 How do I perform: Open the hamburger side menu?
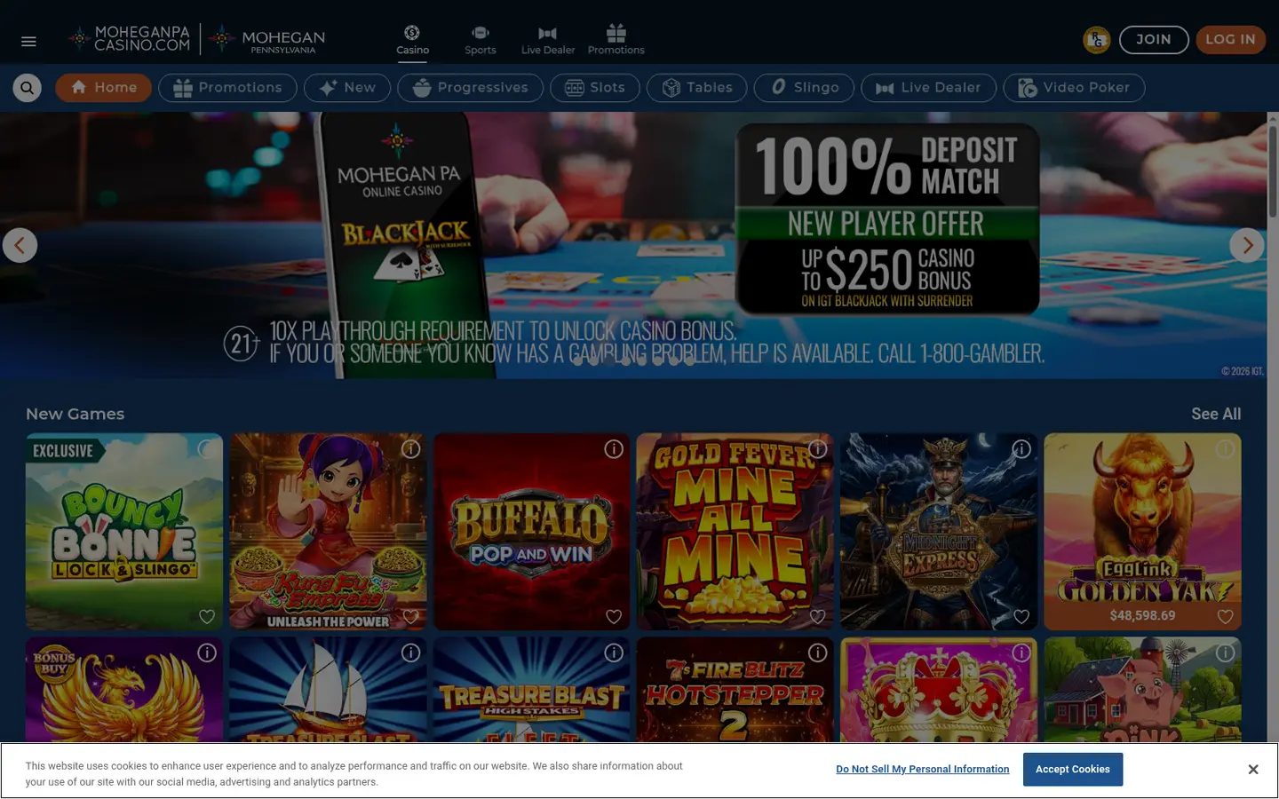(28, 41)
